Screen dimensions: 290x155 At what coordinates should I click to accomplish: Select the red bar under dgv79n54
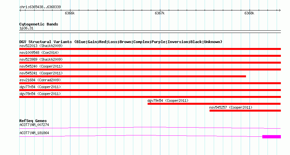pyautogui.click(x=214, y=104)
